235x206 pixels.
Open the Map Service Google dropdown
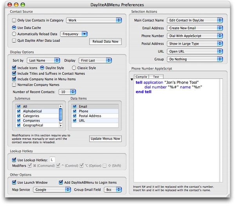click(52, 190)
